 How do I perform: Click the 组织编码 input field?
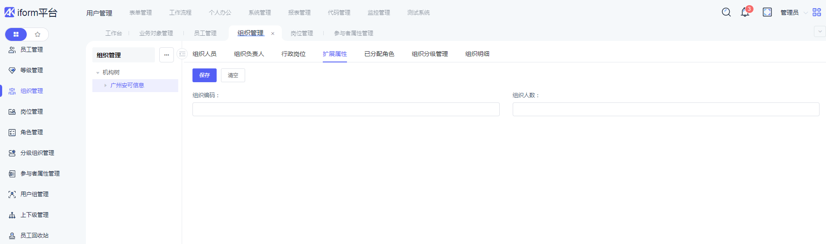346,109
